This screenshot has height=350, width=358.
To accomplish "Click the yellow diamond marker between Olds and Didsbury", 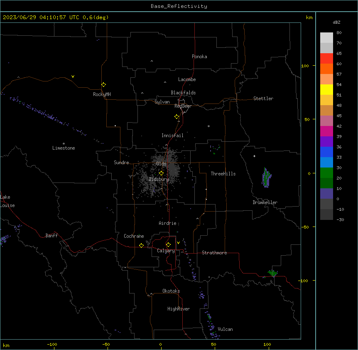I will tap(161, 173).
